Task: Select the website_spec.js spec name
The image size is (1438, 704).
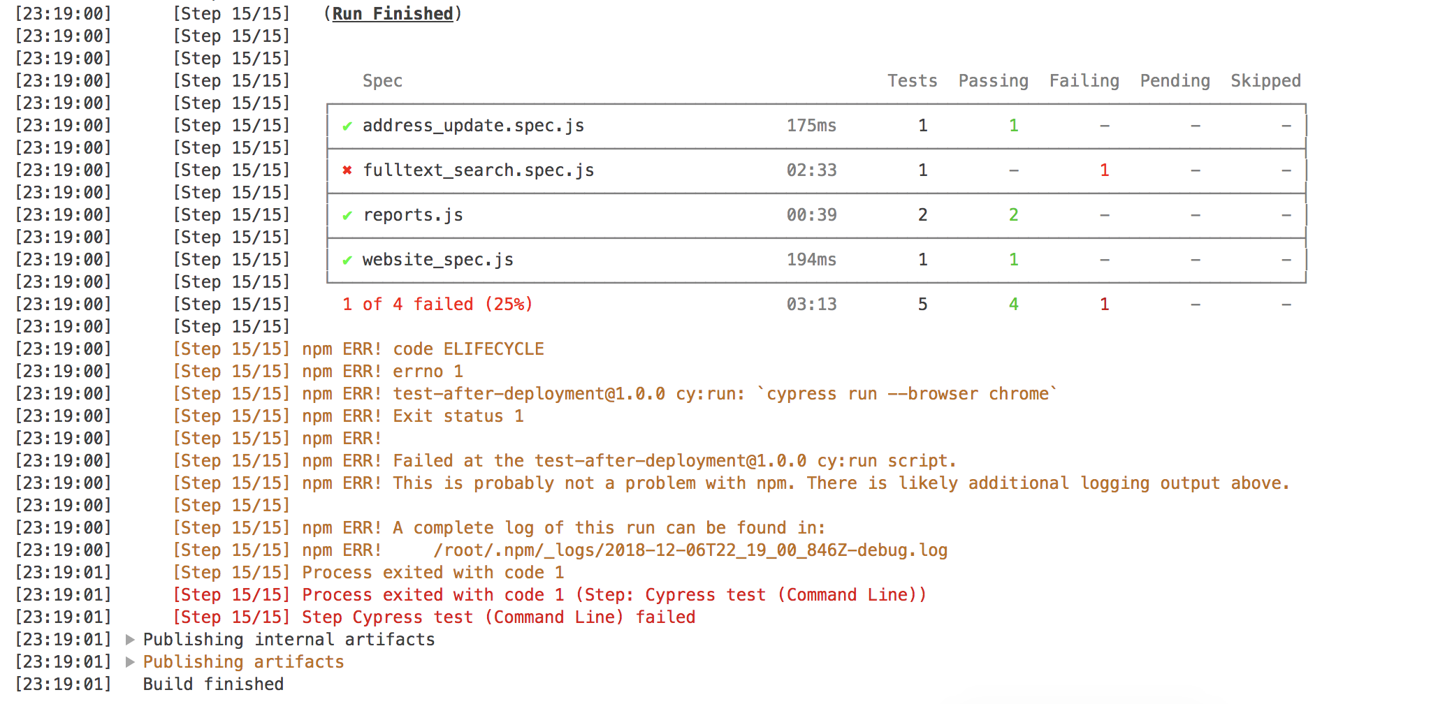Action: (x=438, y=260)
